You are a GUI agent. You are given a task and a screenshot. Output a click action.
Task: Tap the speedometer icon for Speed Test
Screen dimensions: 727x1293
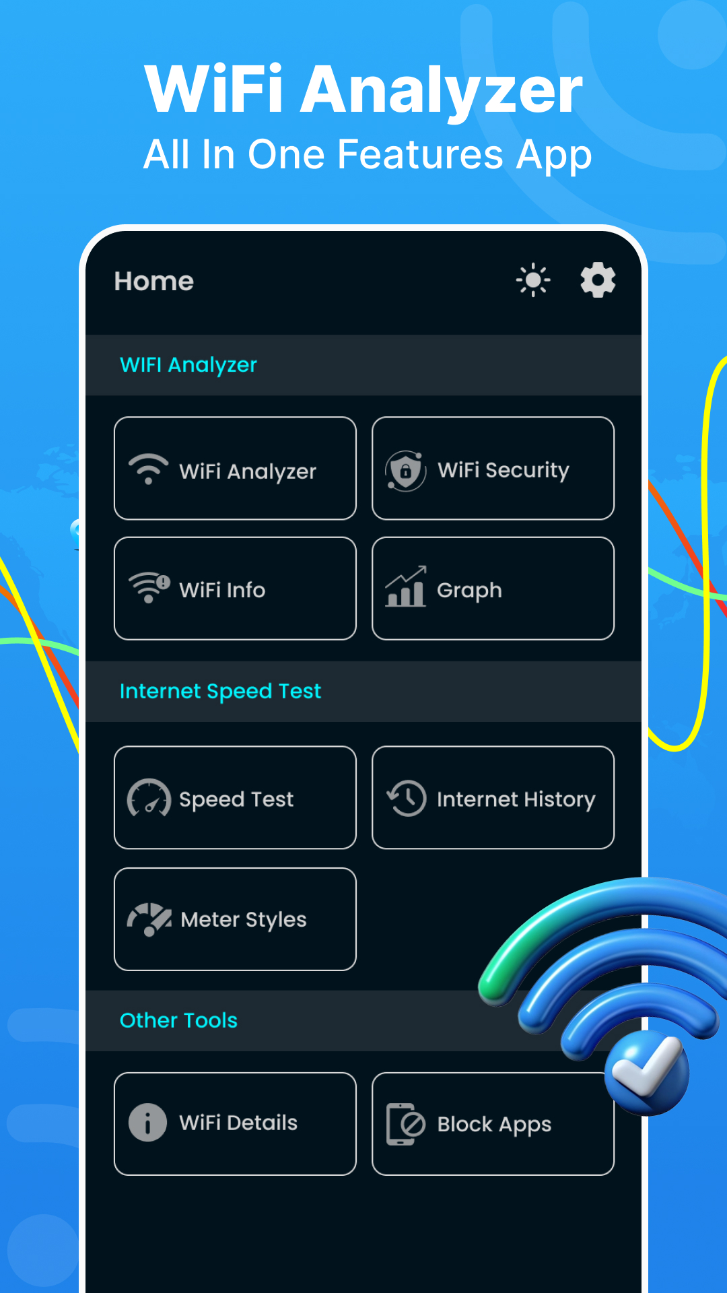pyautogui.click(x=149, y=798)
